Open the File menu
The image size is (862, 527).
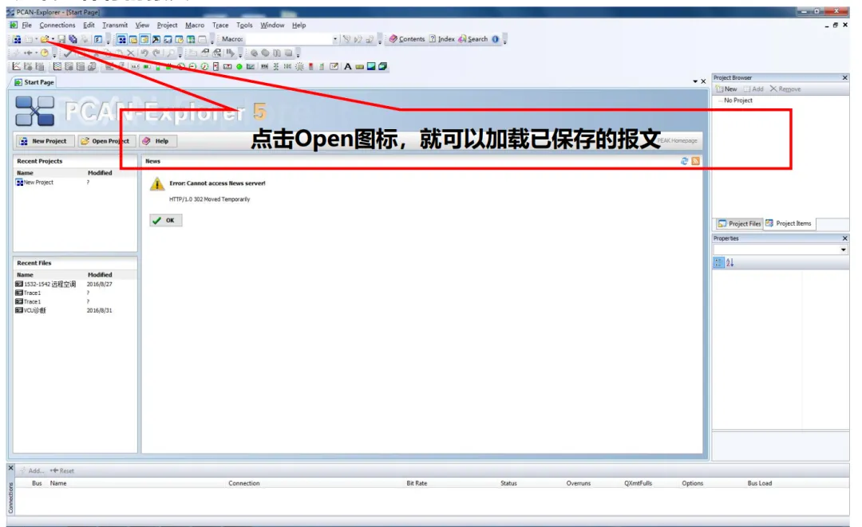26,26
